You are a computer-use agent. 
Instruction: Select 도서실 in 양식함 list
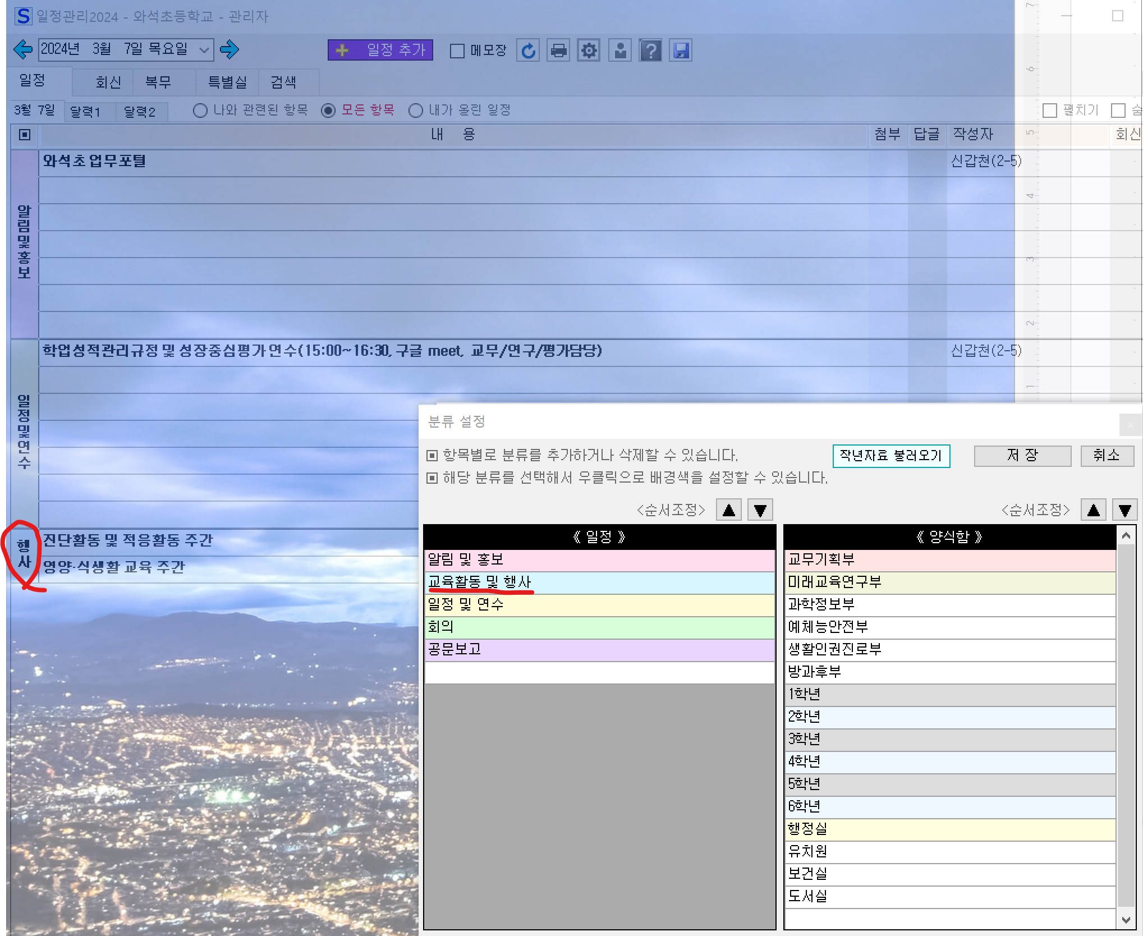coord(950,897)
